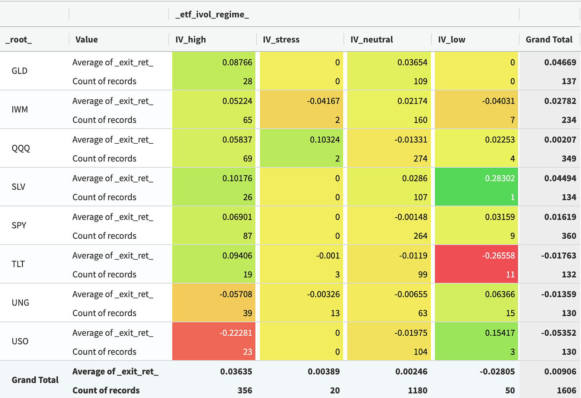Click UNG IV_stress value -0.00326
This screenshot has width=581, height=398.
323,294
